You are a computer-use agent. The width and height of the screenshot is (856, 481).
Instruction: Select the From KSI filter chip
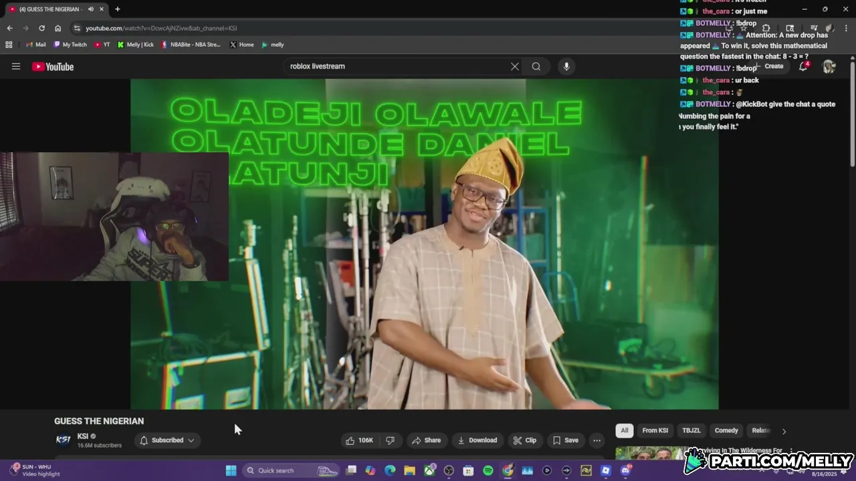coord(655,431)
